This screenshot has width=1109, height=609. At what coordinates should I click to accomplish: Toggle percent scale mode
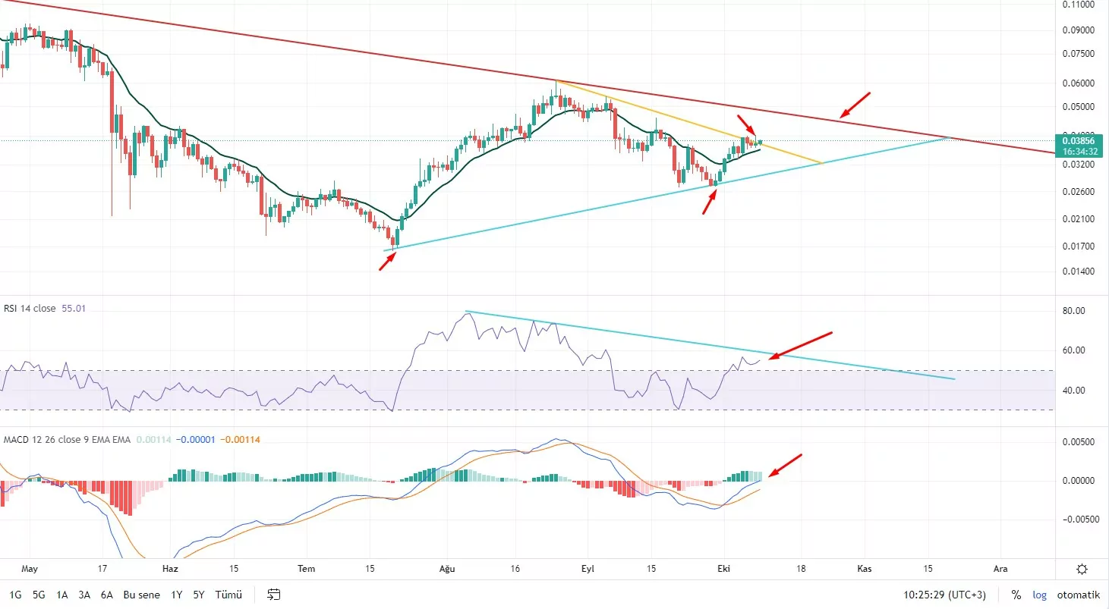tap(1016, 595)
